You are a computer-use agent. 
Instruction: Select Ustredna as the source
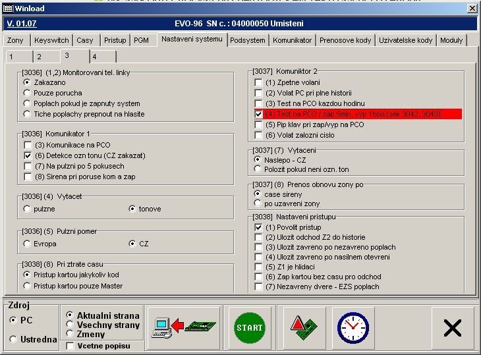[14, 339]
